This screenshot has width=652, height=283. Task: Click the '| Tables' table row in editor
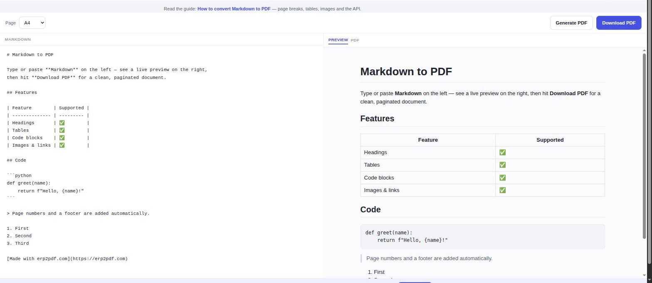48,130
